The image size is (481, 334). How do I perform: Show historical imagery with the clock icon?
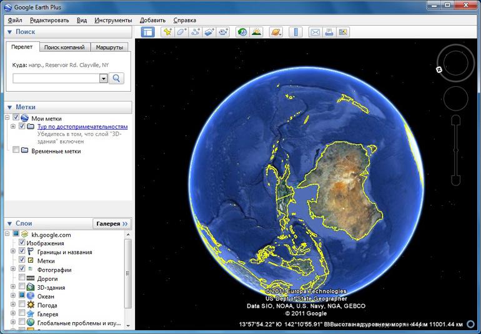[x=242, y=32]
